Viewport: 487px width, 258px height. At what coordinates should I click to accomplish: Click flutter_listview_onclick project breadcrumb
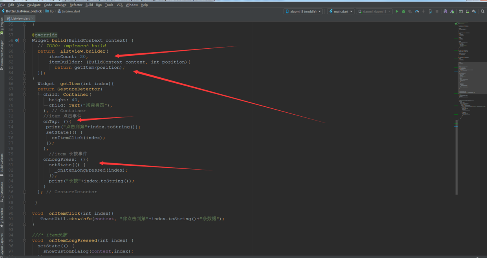click(x=22, y=11)
